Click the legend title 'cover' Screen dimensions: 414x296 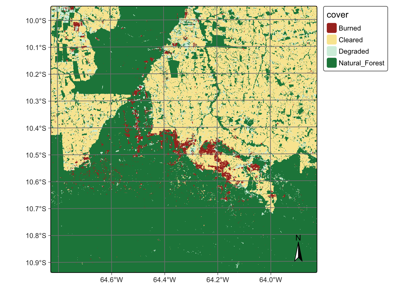[x=337, y=15]
